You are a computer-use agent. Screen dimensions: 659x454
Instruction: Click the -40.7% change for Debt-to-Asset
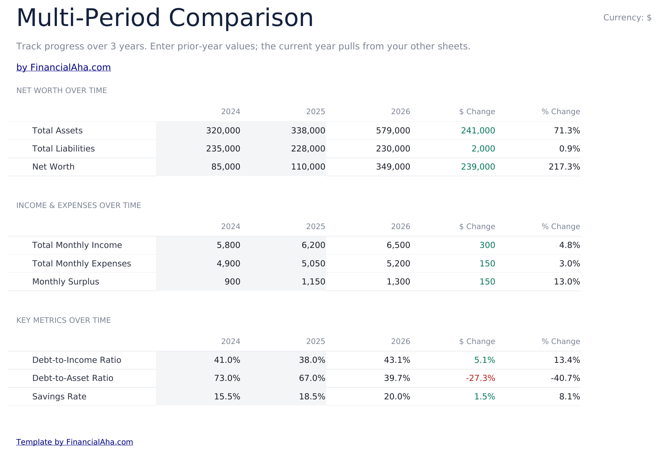pyautogui.click(x=566, y=378)
